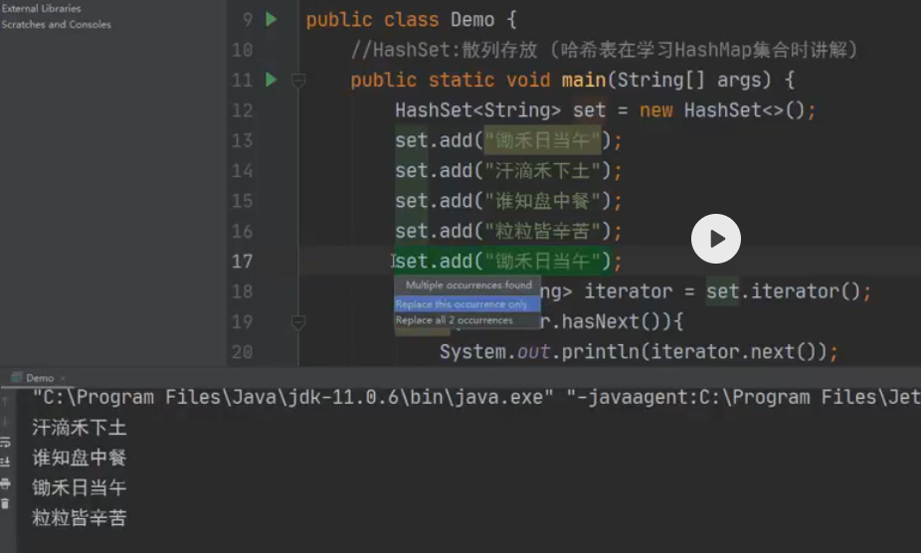Click the 'main' method name on line 11
Screen dimensions: 921x553
[583, 80]
